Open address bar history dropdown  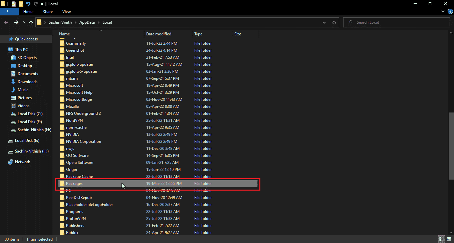324,22
